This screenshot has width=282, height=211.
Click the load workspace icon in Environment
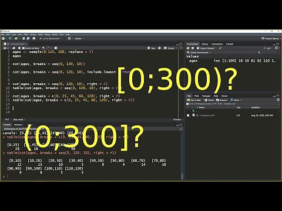coord(188,48)
